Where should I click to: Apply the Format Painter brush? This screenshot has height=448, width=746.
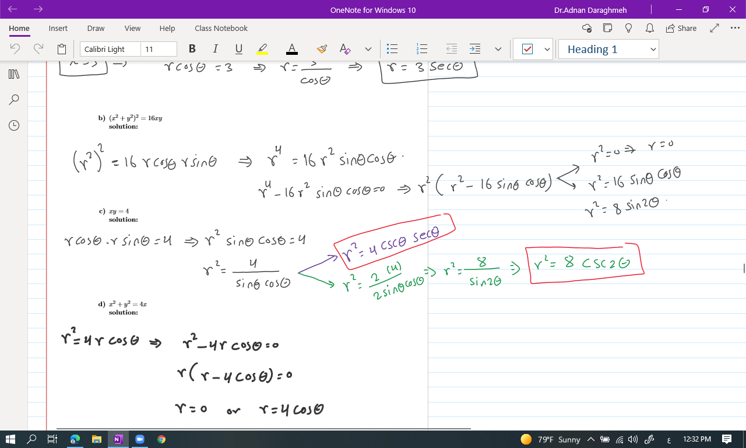[322, 49]
